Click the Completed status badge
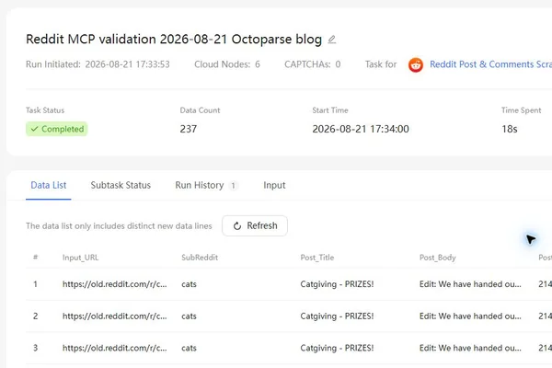The width and height of the screenshot is (552, 368). [x=57, y=129]
